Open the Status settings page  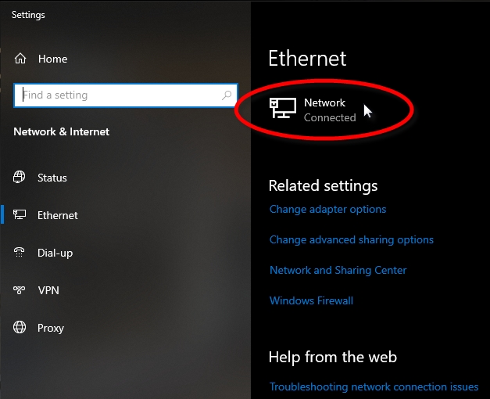52,178
